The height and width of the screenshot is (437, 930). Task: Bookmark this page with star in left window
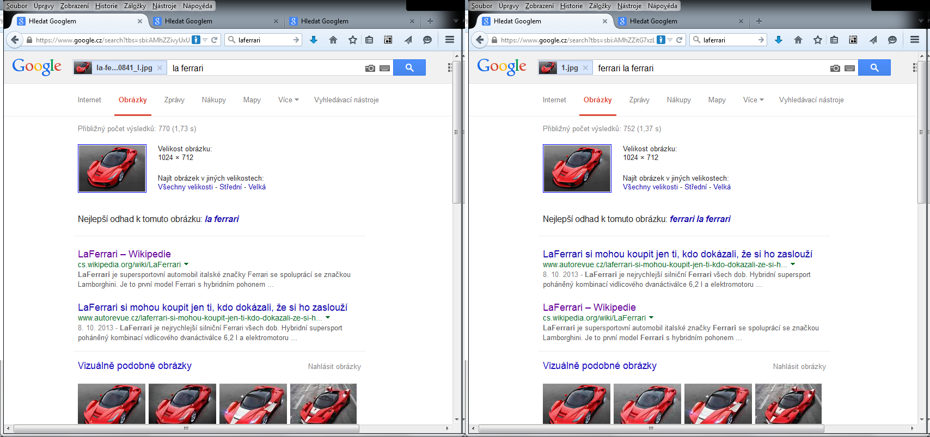coord(353,40)
